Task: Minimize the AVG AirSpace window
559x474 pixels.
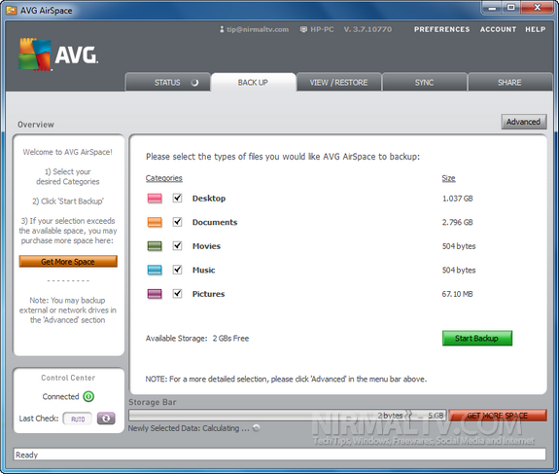Action: [492, 8]
